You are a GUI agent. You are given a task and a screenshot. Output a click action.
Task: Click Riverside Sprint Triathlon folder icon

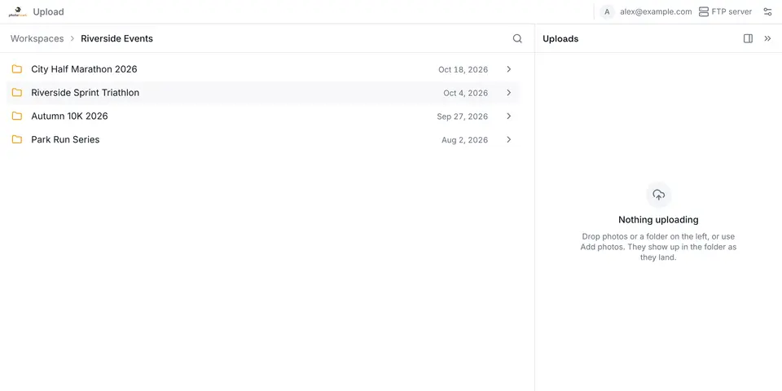tap(17, 92)
